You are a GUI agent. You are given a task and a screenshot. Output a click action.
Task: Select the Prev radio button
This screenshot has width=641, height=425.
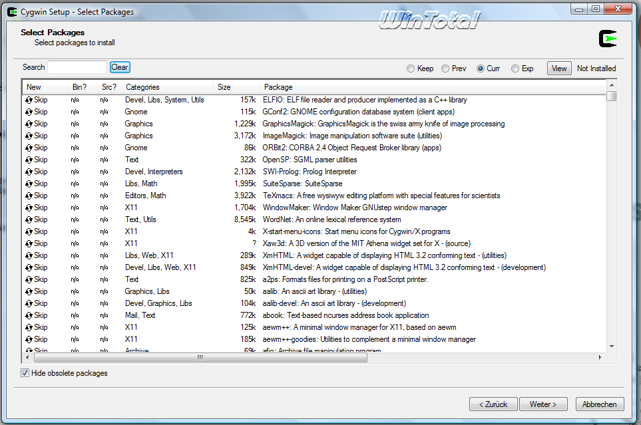445,69
